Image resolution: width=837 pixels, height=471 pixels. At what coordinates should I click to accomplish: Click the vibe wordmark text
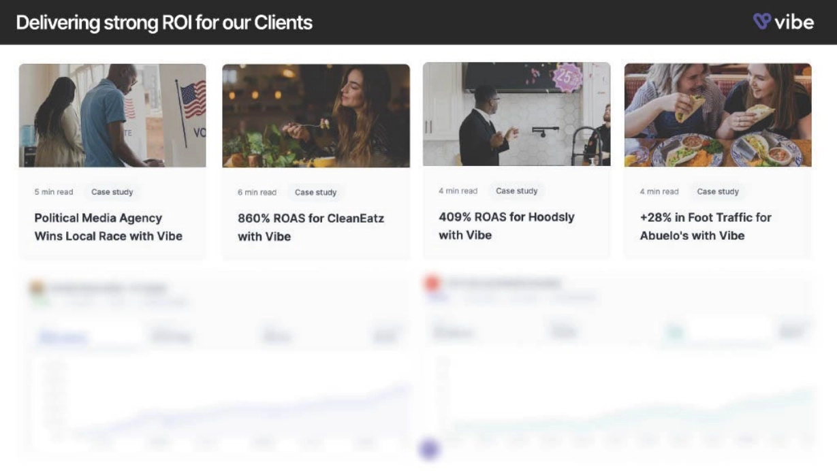pos(794,22)
